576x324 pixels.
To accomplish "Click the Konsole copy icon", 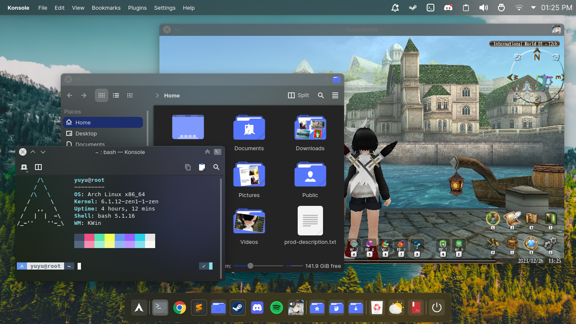I will pyautogui.click(x=188, y=167).
